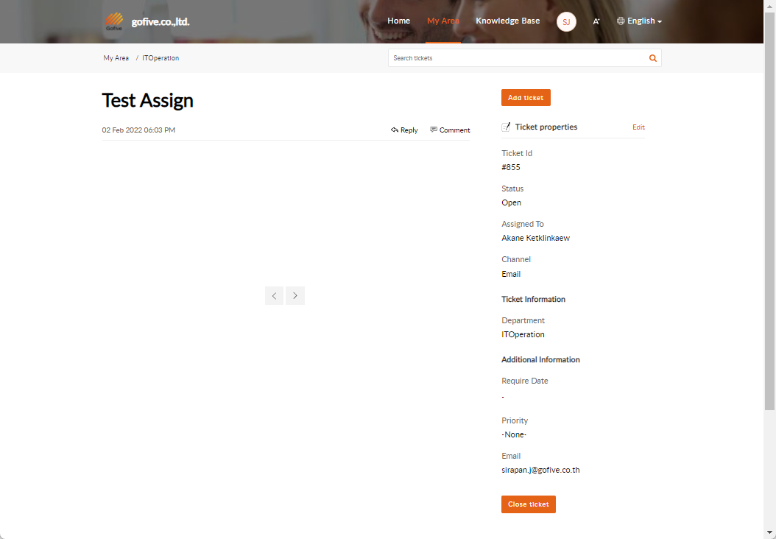The height and width of the screenshot is (539, 776).
Task: Edit the ticket properties
Action: click(638, 127)
